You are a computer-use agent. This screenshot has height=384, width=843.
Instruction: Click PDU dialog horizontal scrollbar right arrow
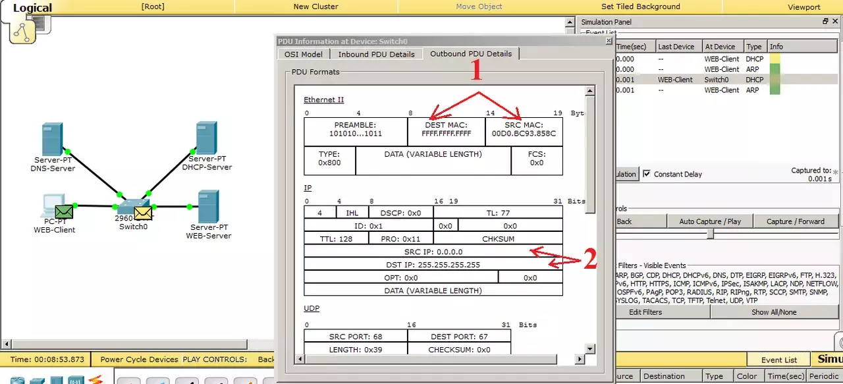[x=580, y=360]
